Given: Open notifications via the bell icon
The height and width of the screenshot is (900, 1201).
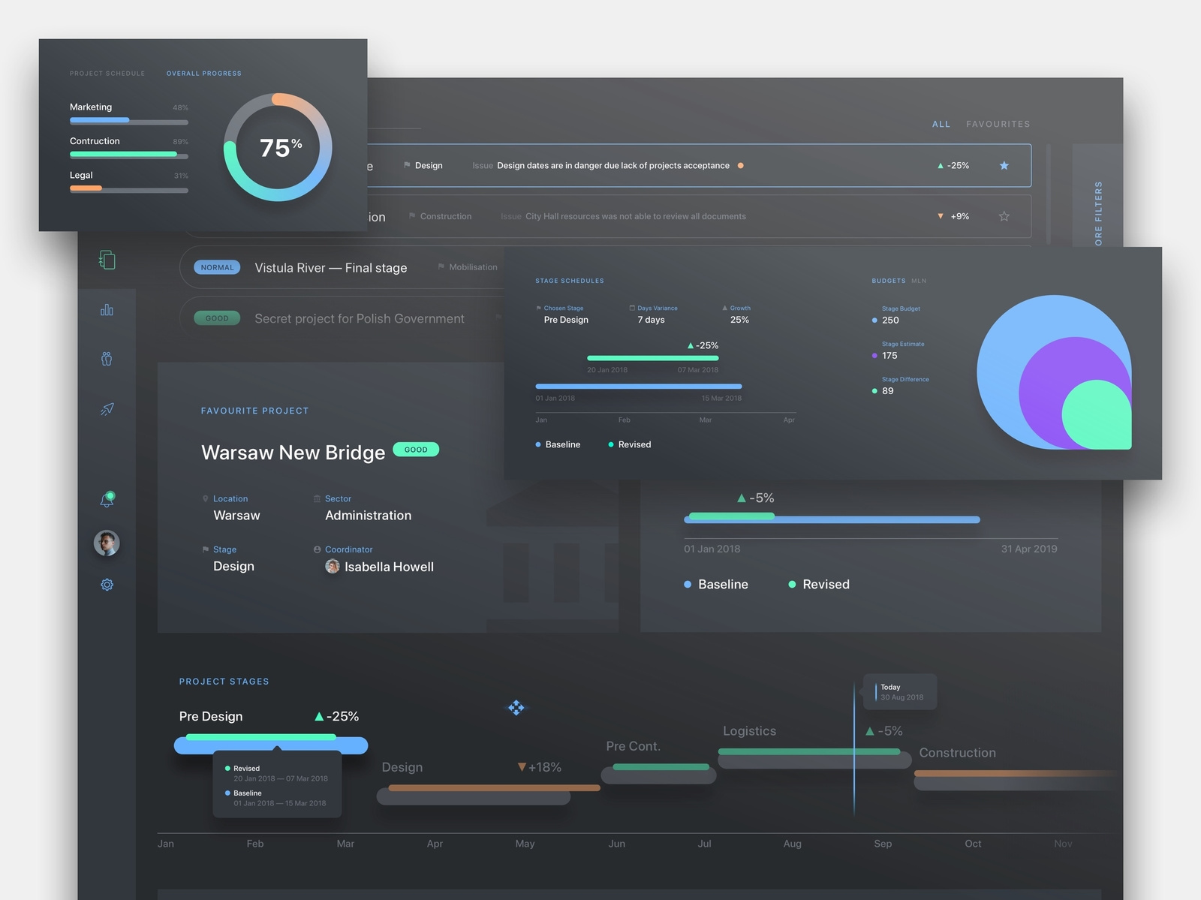Looking at the screenshot, I should [x=107, y=498].
